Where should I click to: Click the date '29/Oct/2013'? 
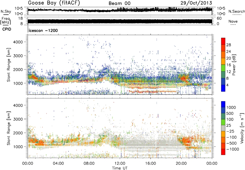click(x=196, y=3)
